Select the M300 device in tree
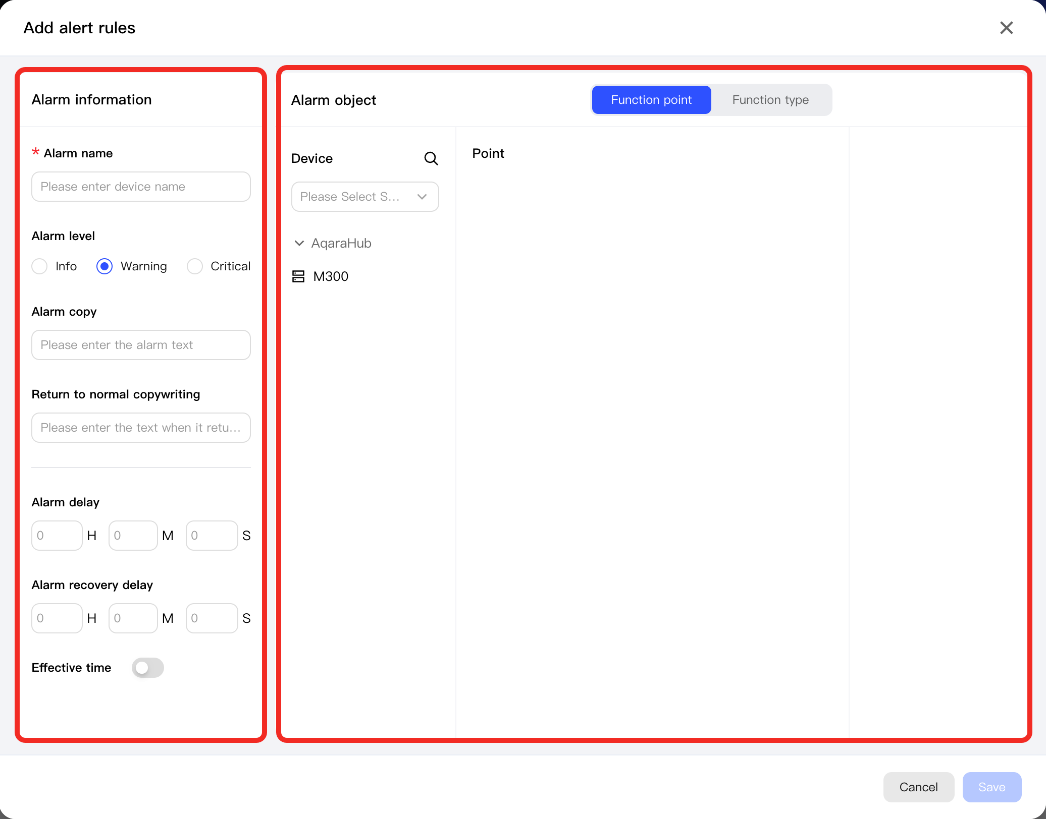Screen dimensions: 1046x819 click(331, 276)
